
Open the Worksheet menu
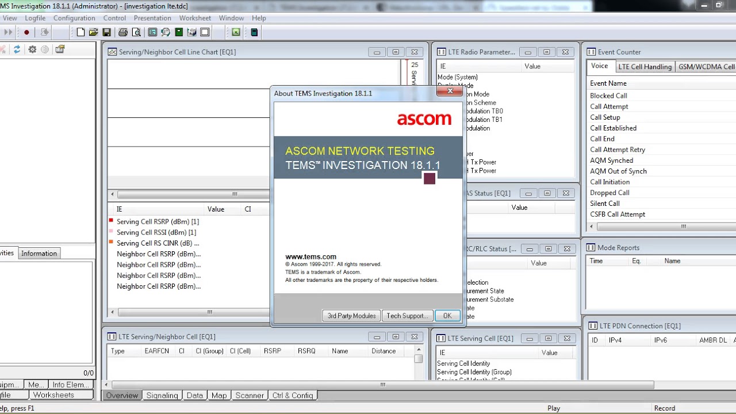click(195, 18)
